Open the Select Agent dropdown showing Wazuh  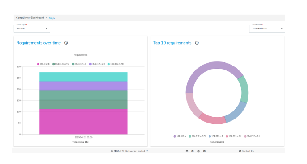(32, 29)
